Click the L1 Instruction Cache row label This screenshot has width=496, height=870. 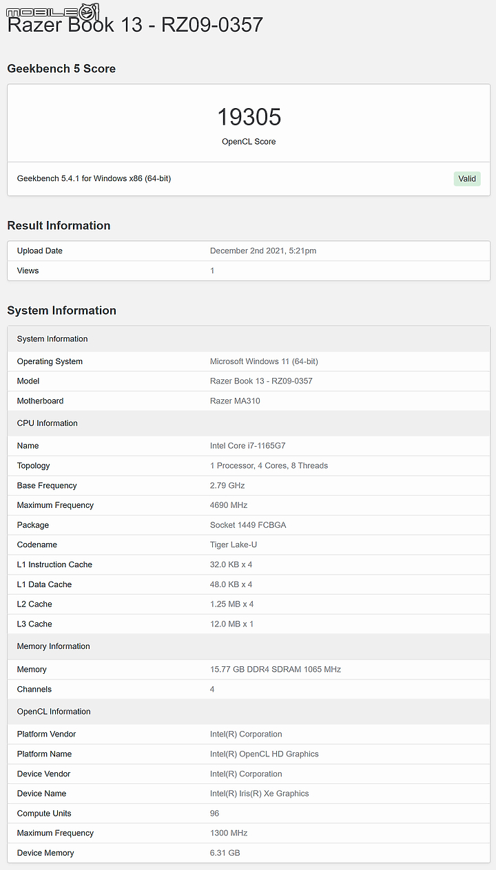click(x=54, y=564)
